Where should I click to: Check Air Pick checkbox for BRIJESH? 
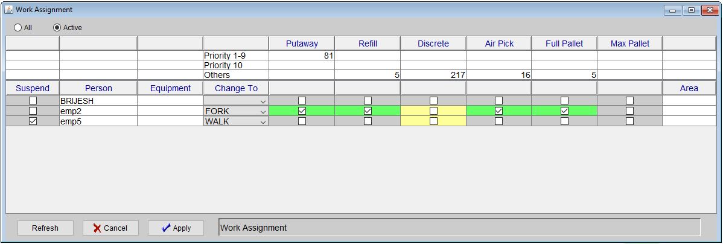tap(499, 100)
